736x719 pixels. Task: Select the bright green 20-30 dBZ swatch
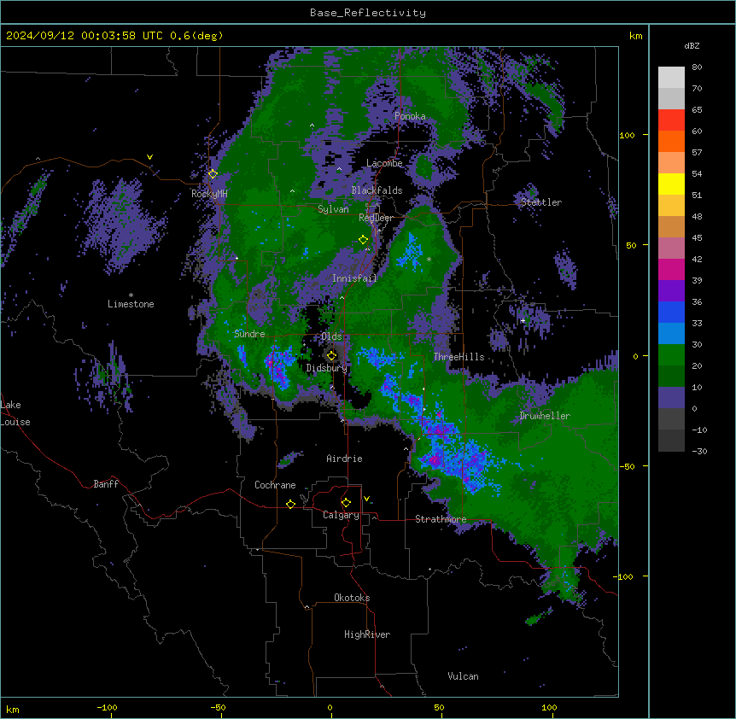[671, 355]
